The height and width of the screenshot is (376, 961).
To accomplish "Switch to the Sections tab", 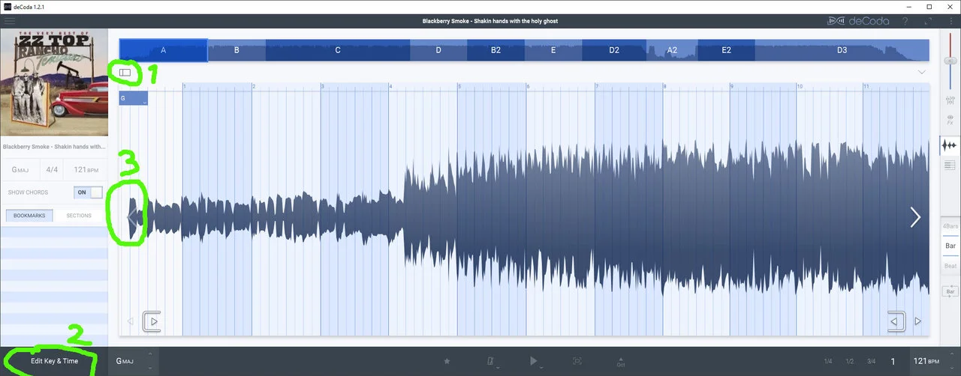I will (x=79, y=216).
